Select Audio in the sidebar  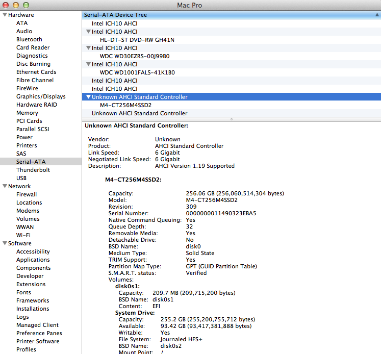pos(24,31)
